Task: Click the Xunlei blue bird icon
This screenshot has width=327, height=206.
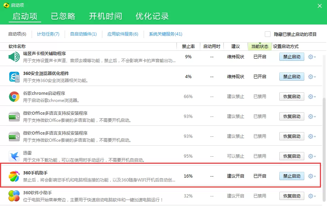Action: tap(14, 156)
